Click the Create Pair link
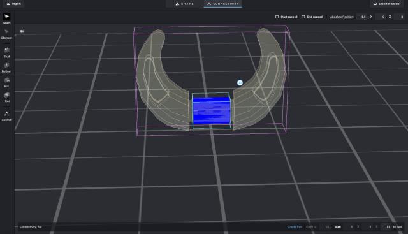The width and height of the screenshot is (408, 234). pyautogui.click(x=295, y=227)
